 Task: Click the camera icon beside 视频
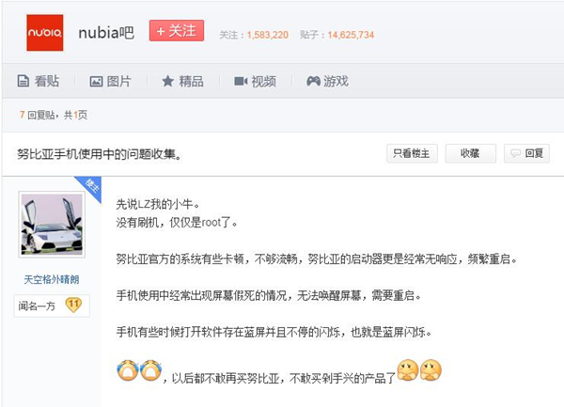pyautogui.click(x=241, y=81)
